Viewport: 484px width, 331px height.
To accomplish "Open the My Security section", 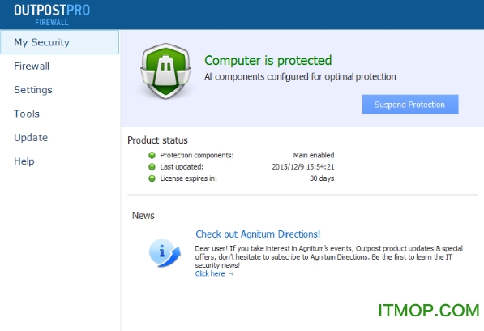I will (x=59, y=42).
